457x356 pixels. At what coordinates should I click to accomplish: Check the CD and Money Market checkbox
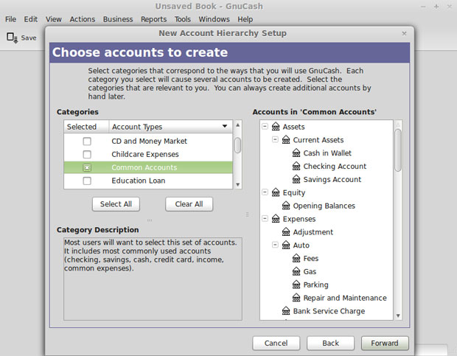(87, 142)
